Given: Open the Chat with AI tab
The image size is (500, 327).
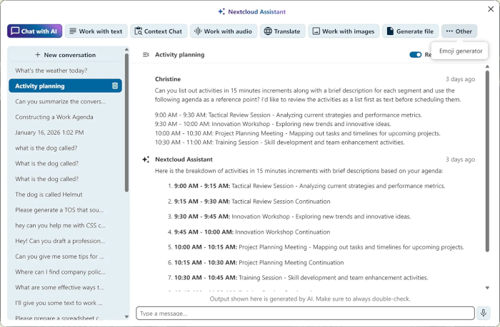Looking at the screenshot, I should tap(34, 31).
